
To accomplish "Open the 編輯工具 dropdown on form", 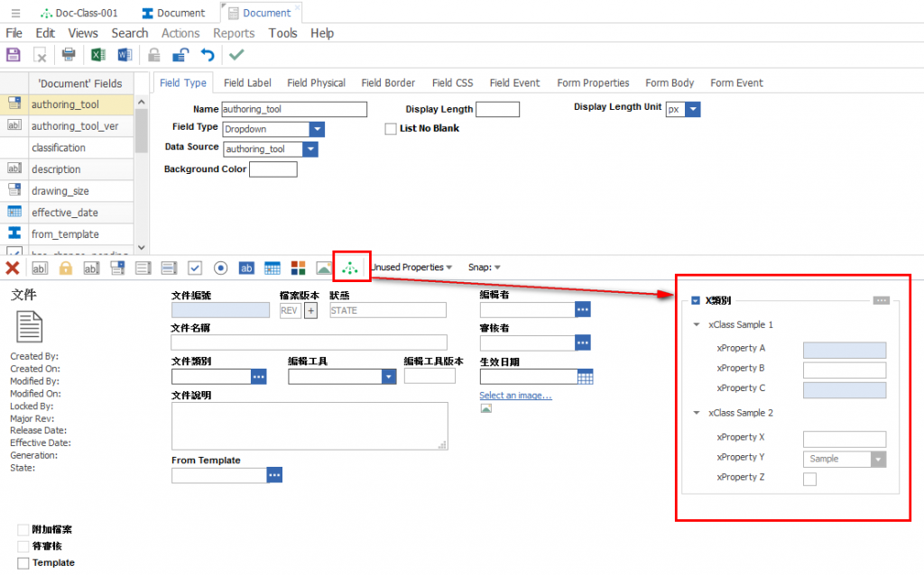I will (389, 377).
